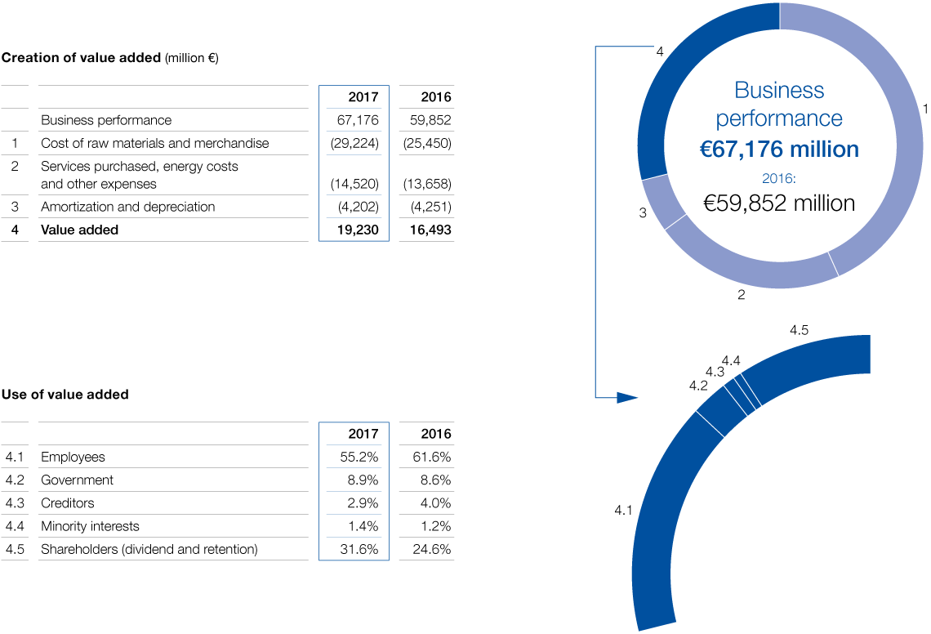Click the '€59,852 million' figure in donut center
This screenshot has width=931, height=634.
pyautogui.click(x=780, y=203)
